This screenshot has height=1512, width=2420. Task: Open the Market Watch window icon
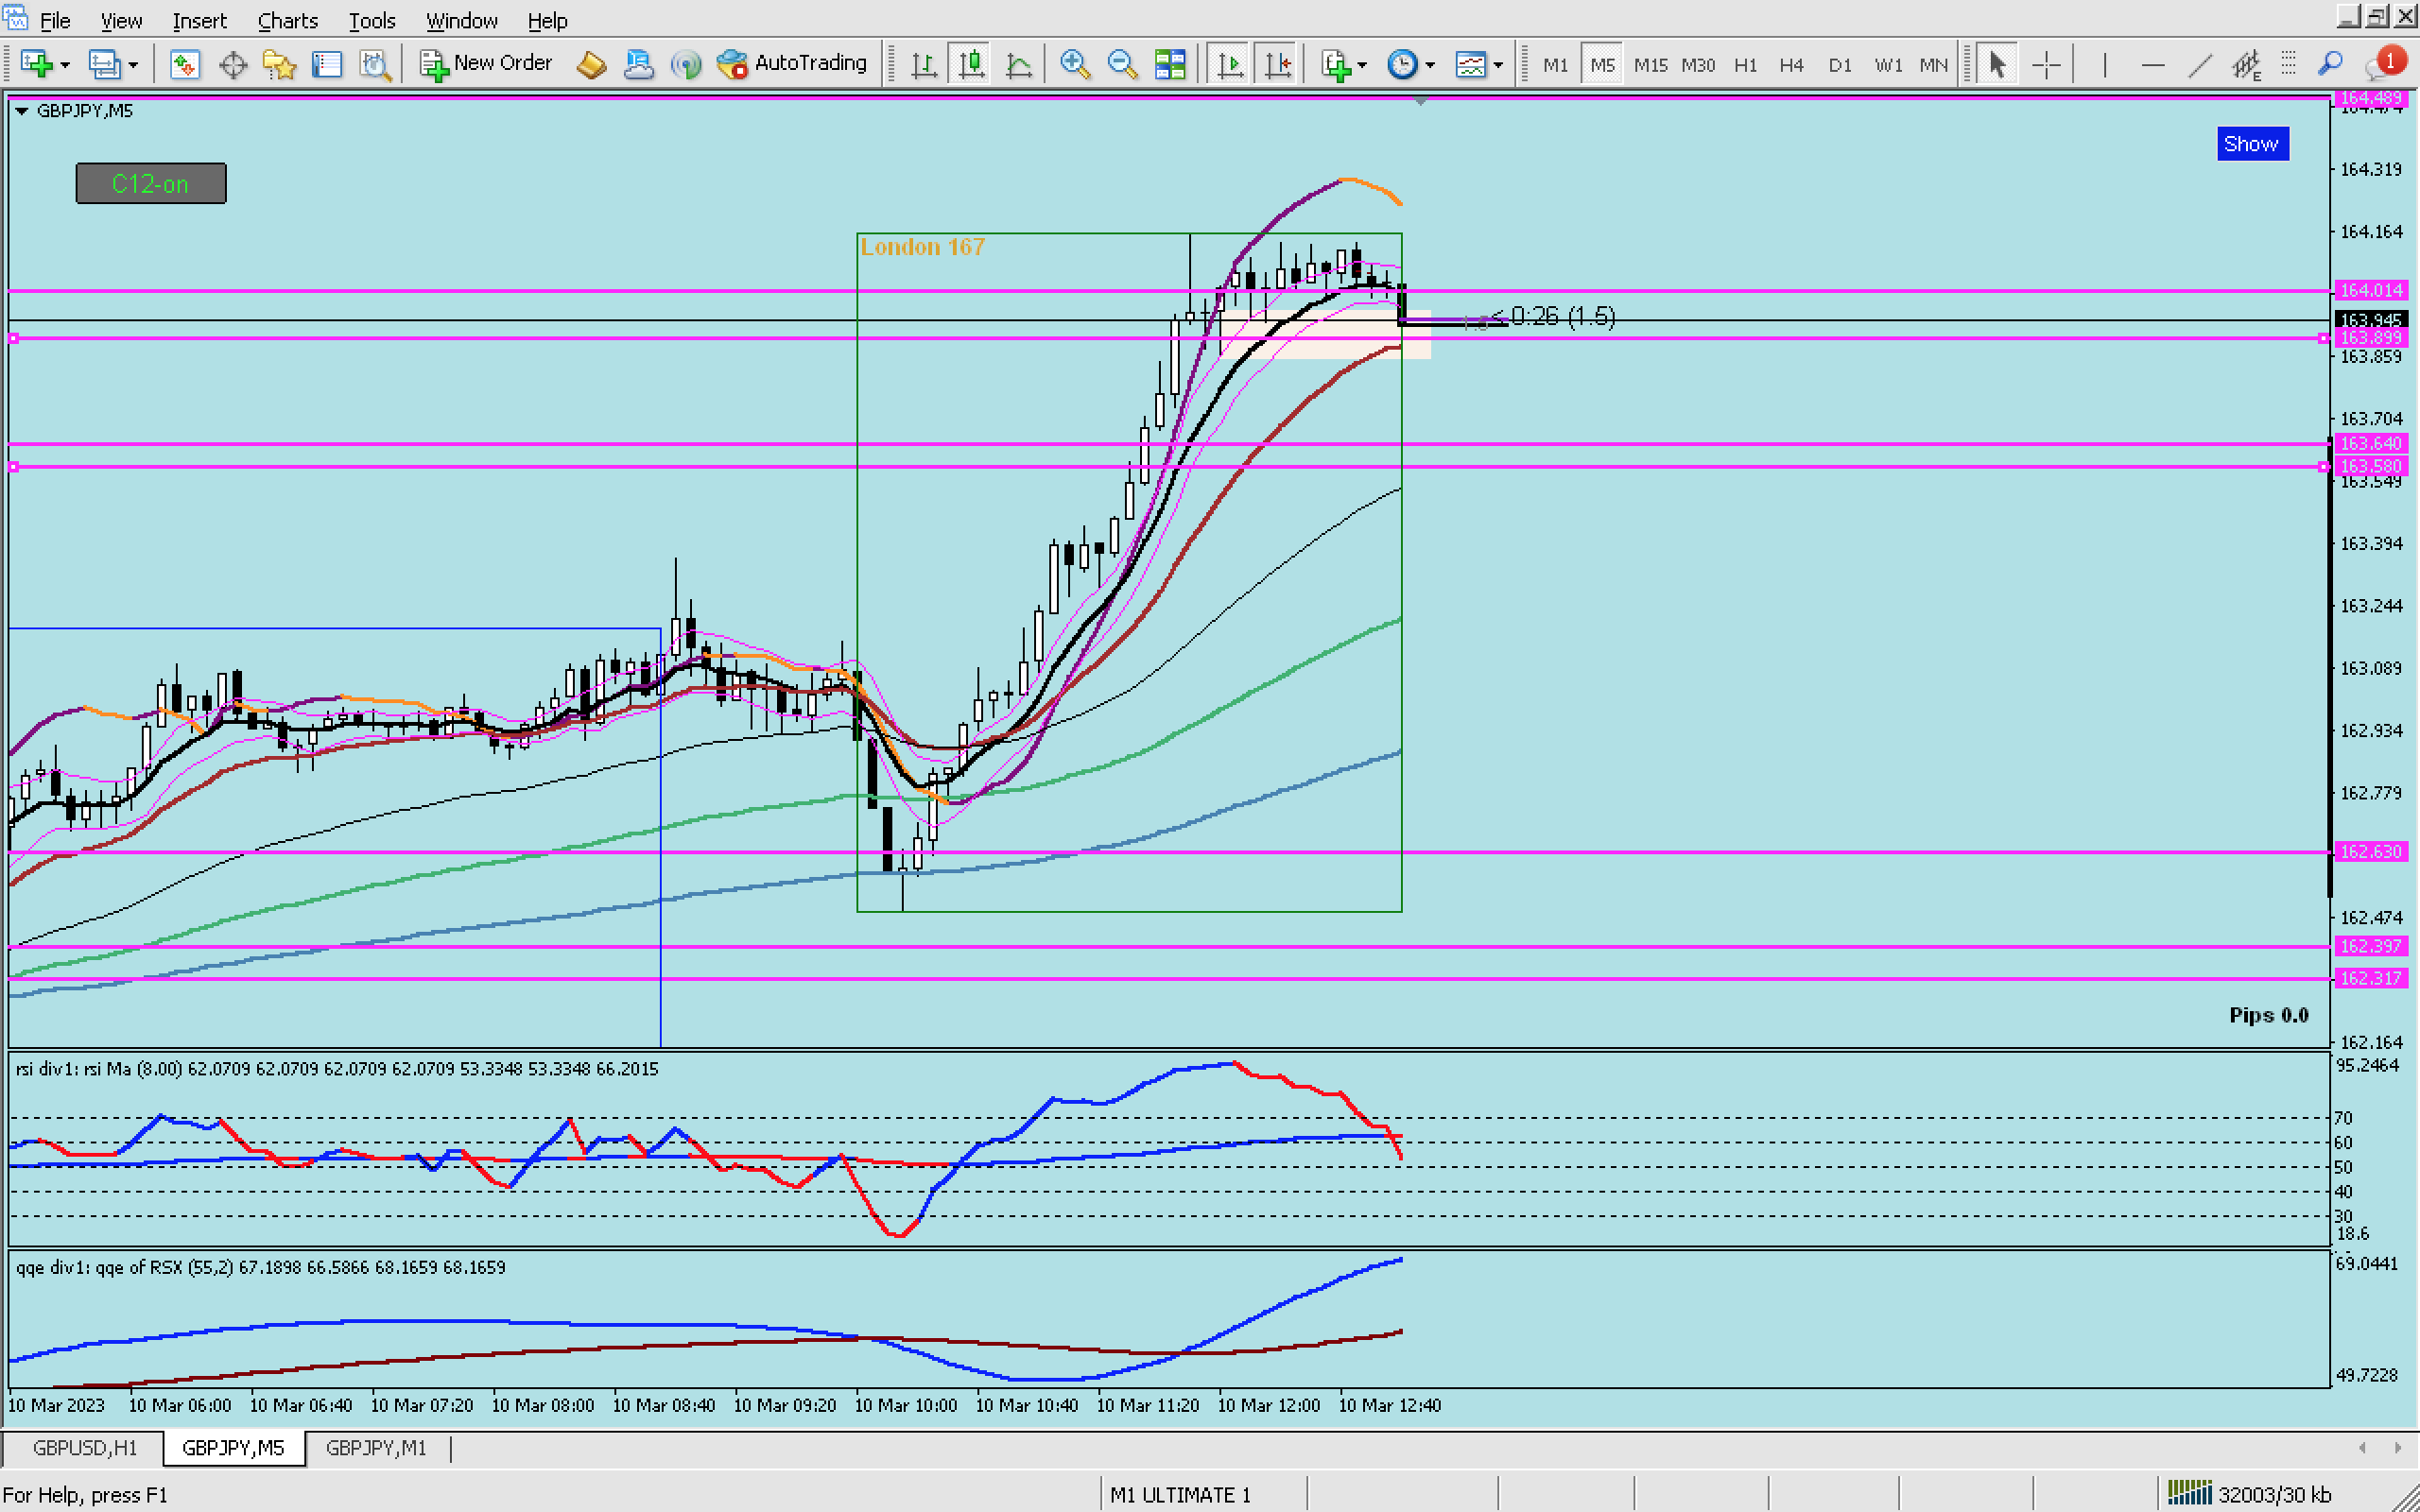(x=184, y=65)
